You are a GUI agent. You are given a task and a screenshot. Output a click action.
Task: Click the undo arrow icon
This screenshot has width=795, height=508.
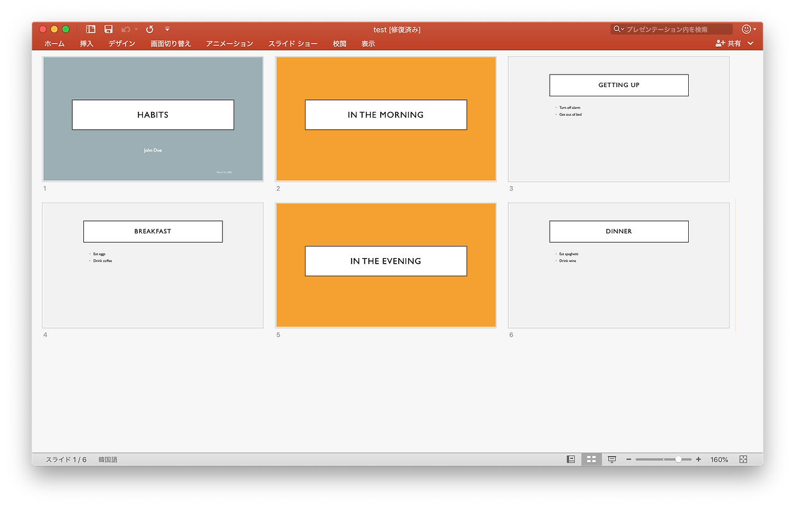click(x=126, y=29)
